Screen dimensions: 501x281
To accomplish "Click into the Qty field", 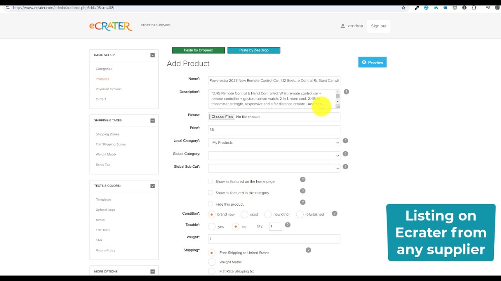I will [276, 226].
